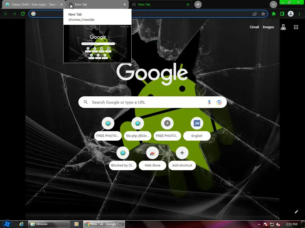Open the Gmail link
The height and width of the screenshot is (228, 305).
[254, 27]
